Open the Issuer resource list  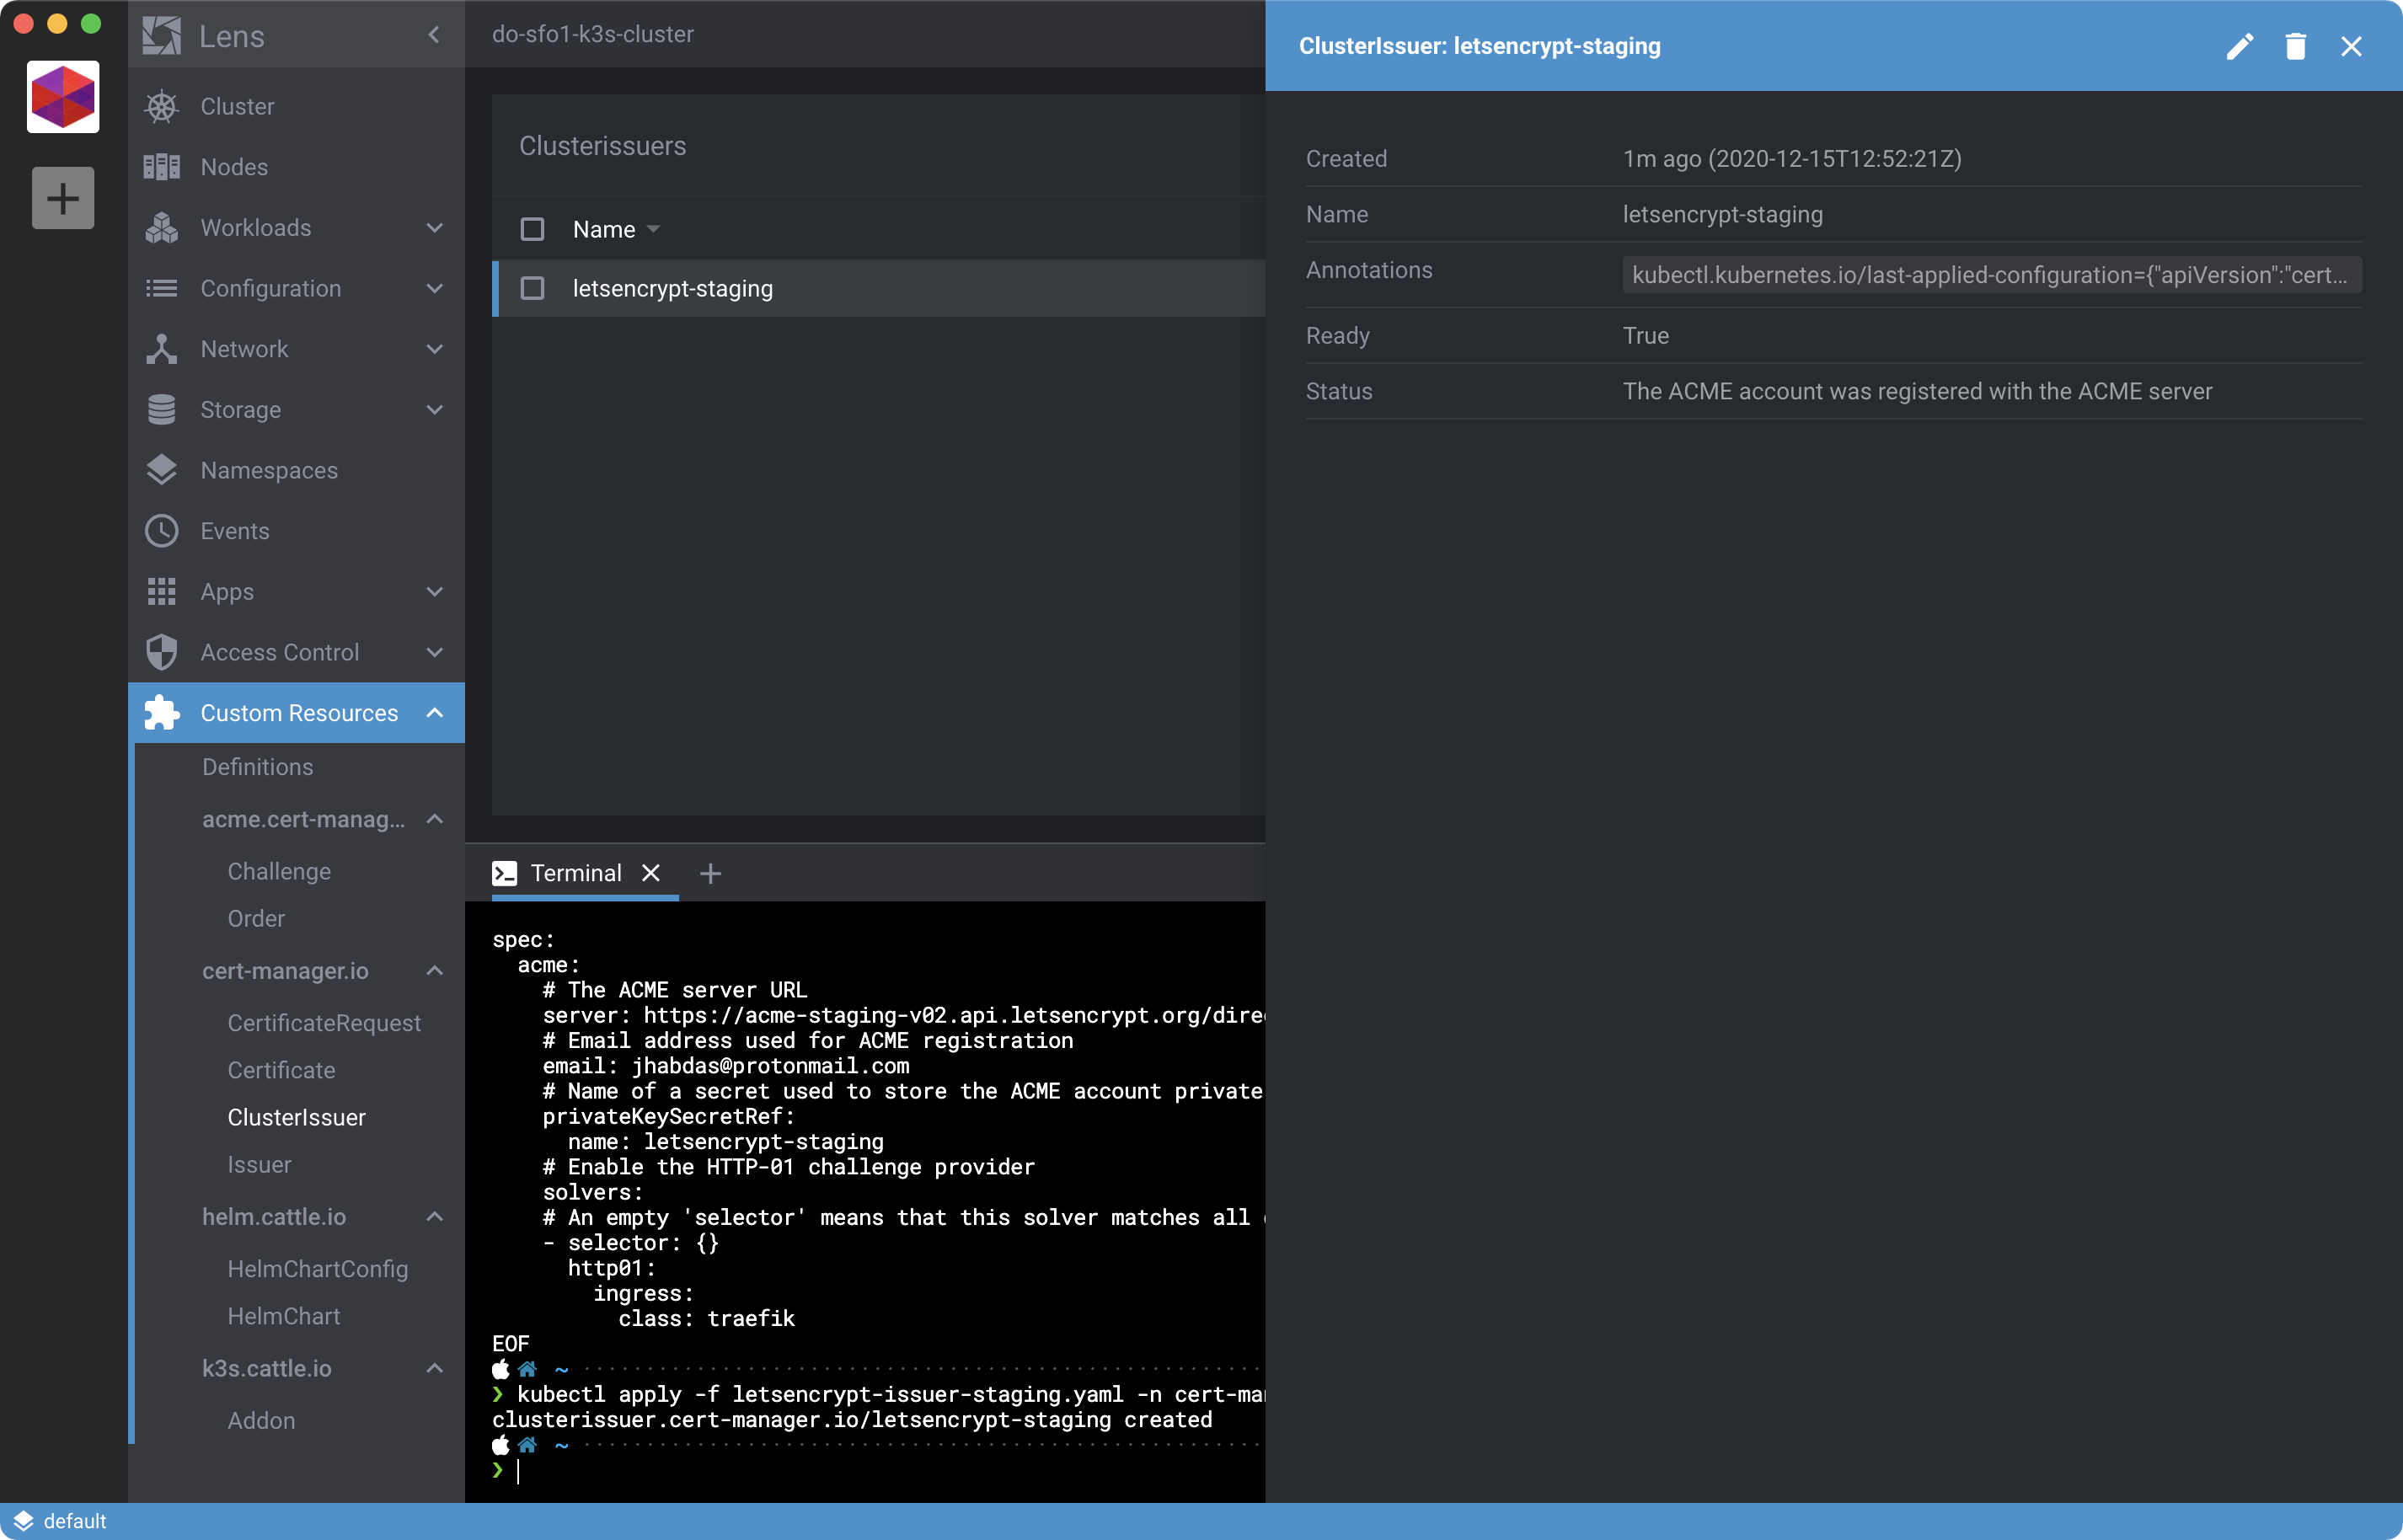(259, 1164)
